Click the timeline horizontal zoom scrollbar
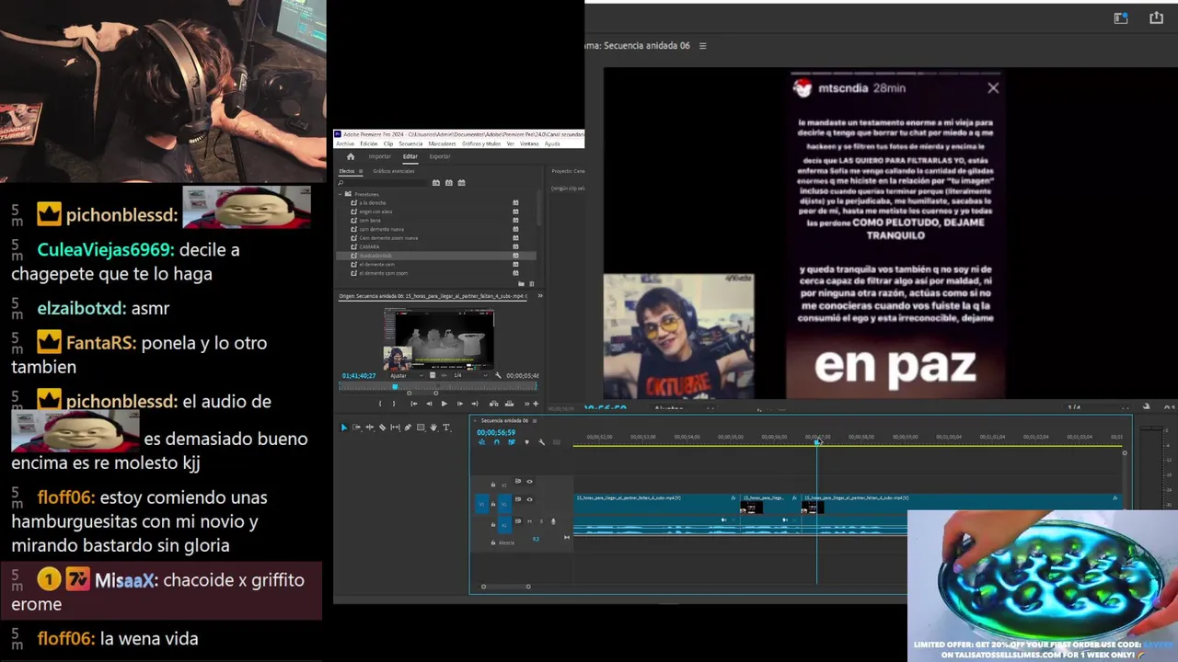This screenshot has height=662, width=1178. [x=505, y=587]
